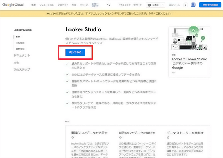The image size is (223, 158).
Task: Click お問い合わせ in the header
Action: [95, 5]
